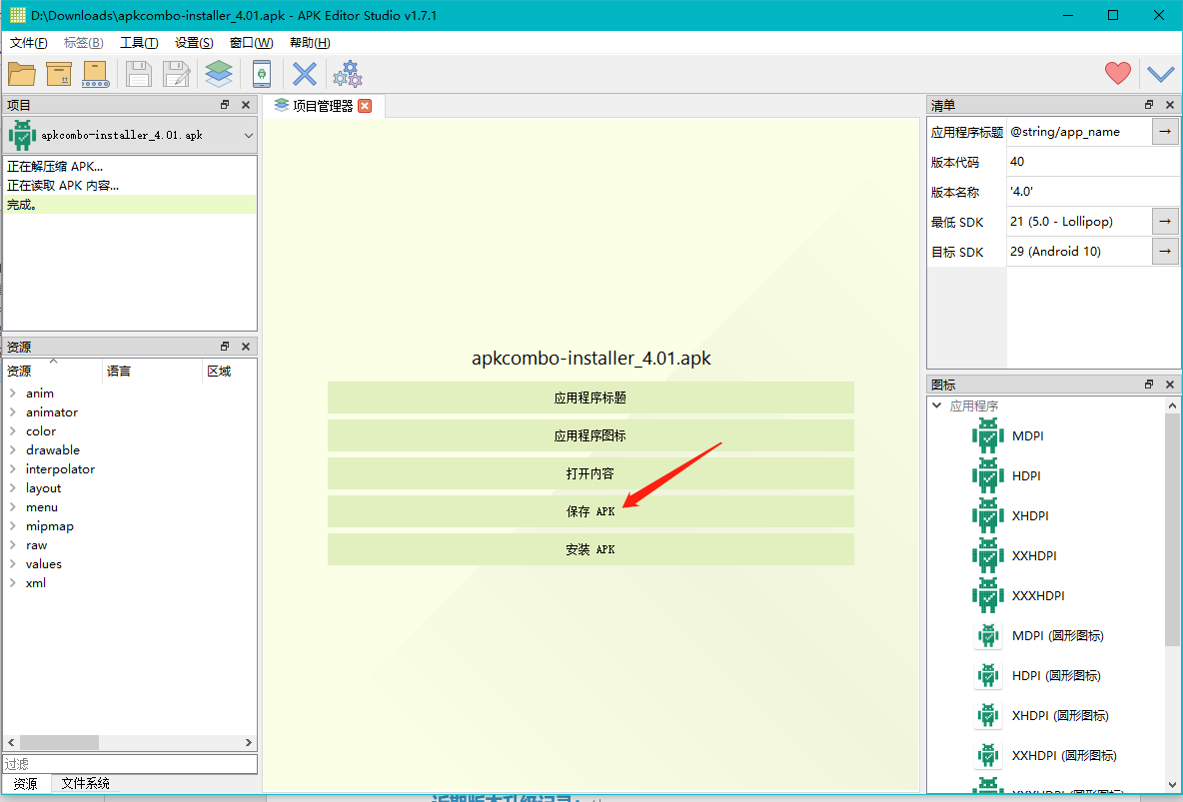Click the Open APK folder icon
The image size is (1183, 802).
pyautogui.click(x=22, y=74)
